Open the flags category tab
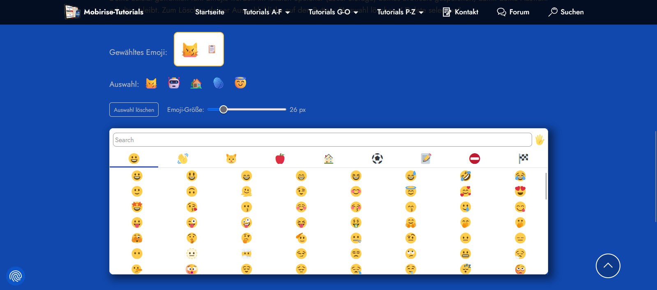This screenshot has height=290, width=657. coord(523,159)
